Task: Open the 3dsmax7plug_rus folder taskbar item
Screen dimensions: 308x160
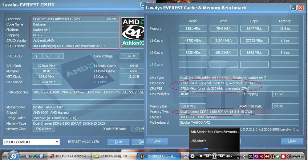Action: click(114, 156)
